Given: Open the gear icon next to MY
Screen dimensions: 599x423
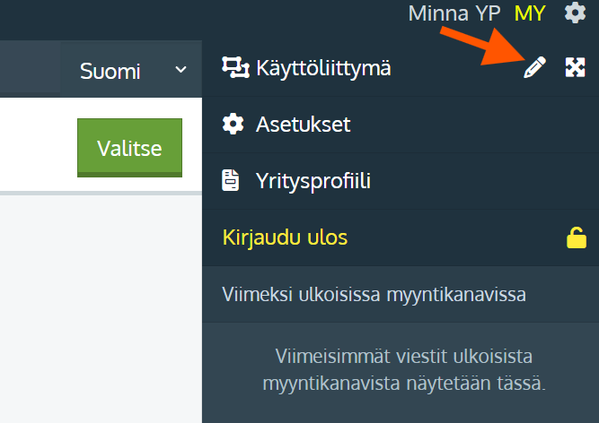Looking at the screenshot, I should point(575,13).
